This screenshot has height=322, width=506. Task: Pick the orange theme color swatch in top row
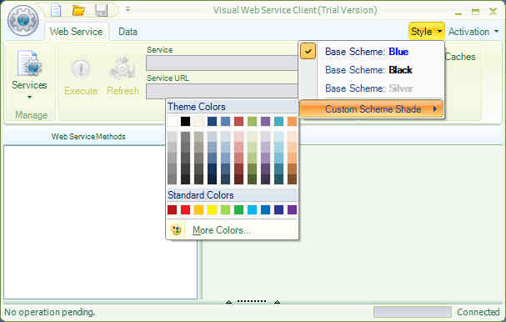(292, 122)
